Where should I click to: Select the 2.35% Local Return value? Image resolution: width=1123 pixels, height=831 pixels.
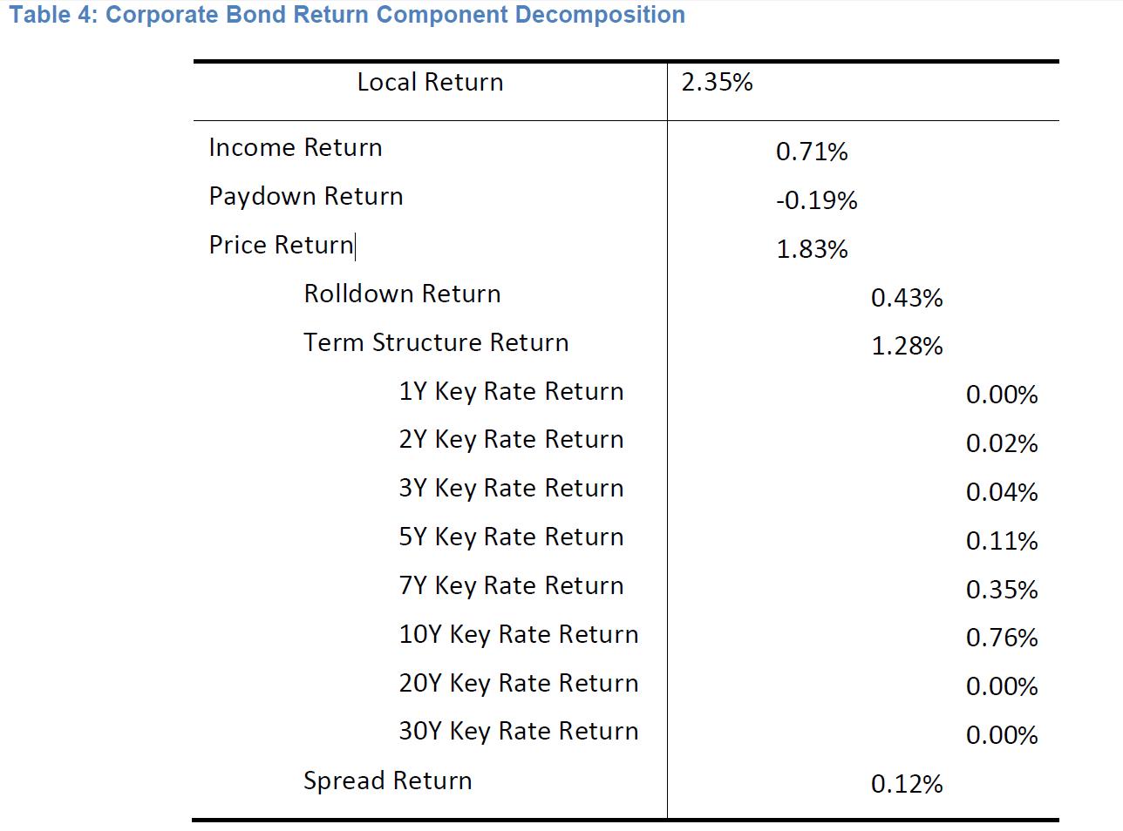pos(717,83)
